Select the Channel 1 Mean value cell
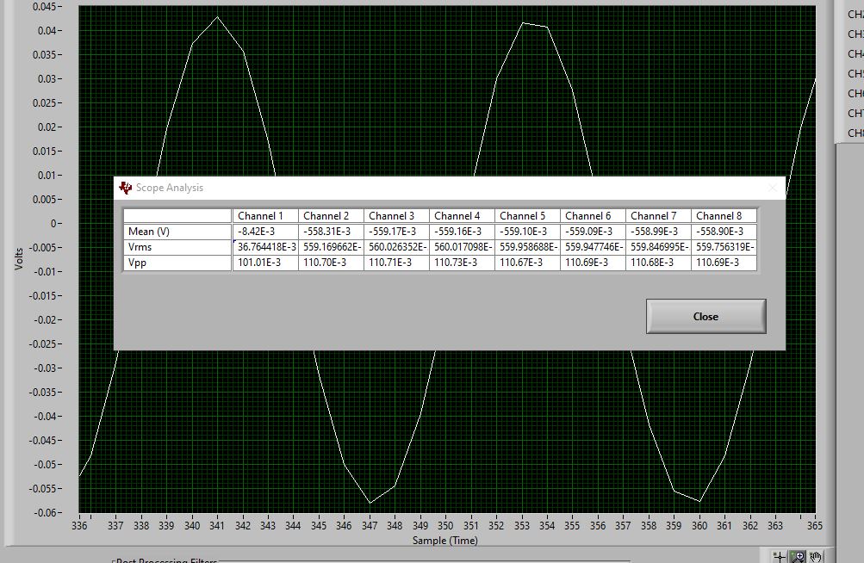Image resolution: width=864 pixels, height=563 pixels. coord(265,232)
